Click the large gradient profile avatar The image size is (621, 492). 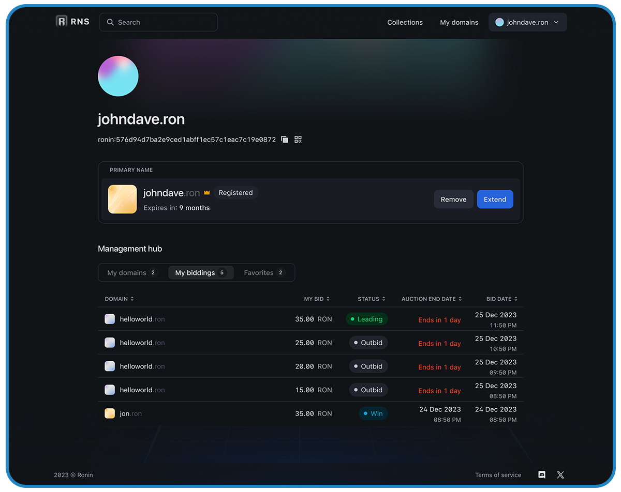(x=118, y=76)
